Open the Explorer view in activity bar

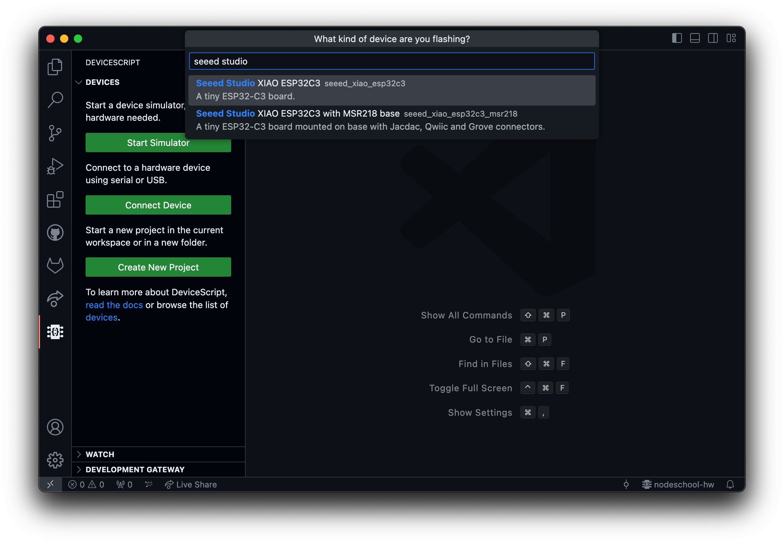(x=55, y=67)
